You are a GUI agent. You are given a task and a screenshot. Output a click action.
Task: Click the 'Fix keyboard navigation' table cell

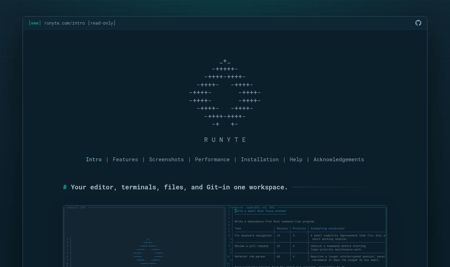pos(253,235)
